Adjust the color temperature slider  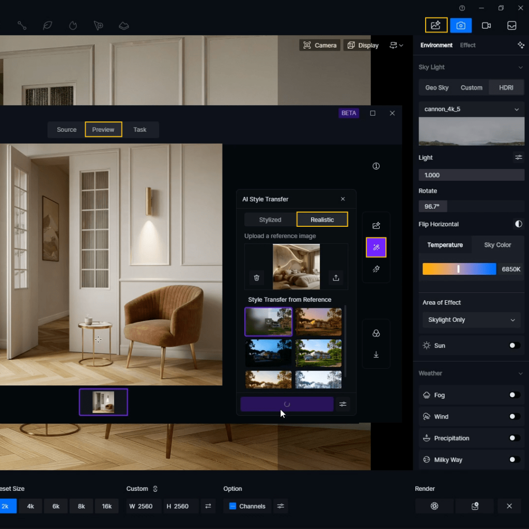tap(458, 269)
